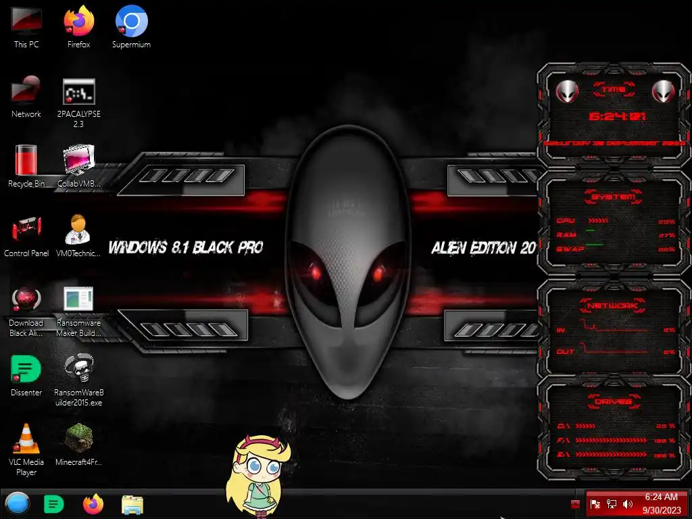
Task: Open the VLC Media Player shortcut
Action: pos(26,449)
